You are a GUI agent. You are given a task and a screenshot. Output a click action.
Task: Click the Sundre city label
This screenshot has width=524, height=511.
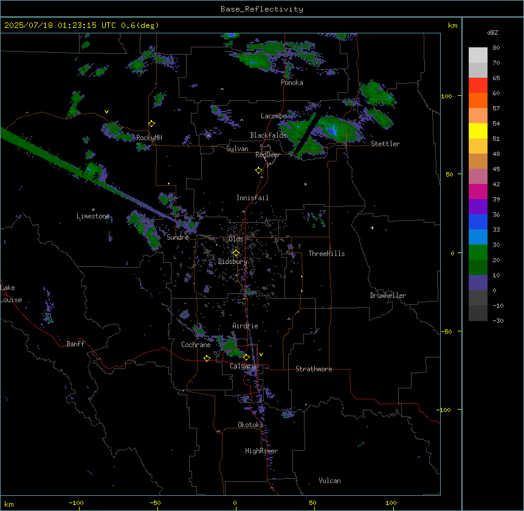point(178,237)
